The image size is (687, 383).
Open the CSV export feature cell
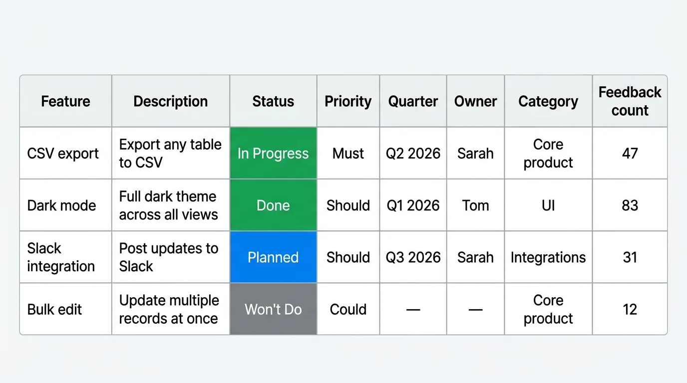[63, 153]
